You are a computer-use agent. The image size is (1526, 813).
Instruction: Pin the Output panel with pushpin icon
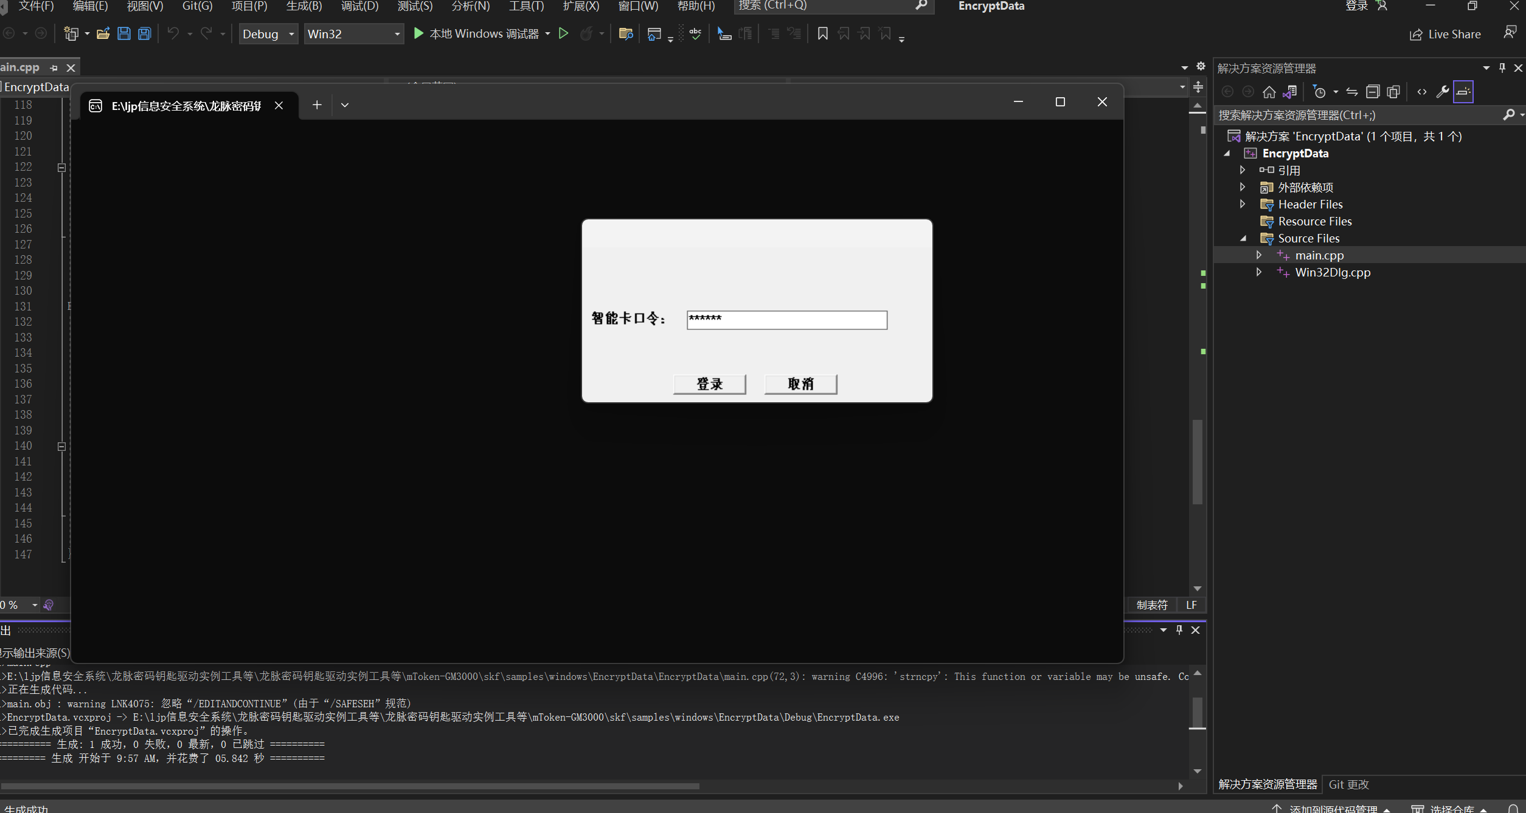tap(1179, 630)
